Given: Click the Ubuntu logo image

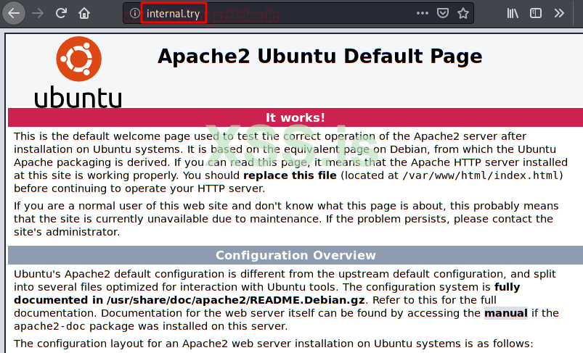Looking at the screenshot, I should tap(78, 72).
